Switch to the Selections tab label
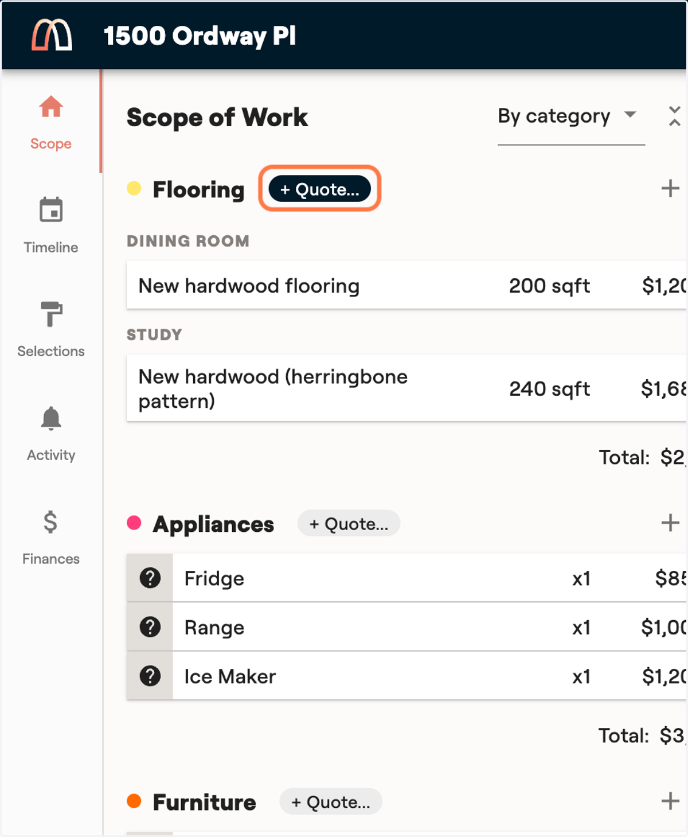The height and width of the screenshot is (837, 688). (51, 351)
